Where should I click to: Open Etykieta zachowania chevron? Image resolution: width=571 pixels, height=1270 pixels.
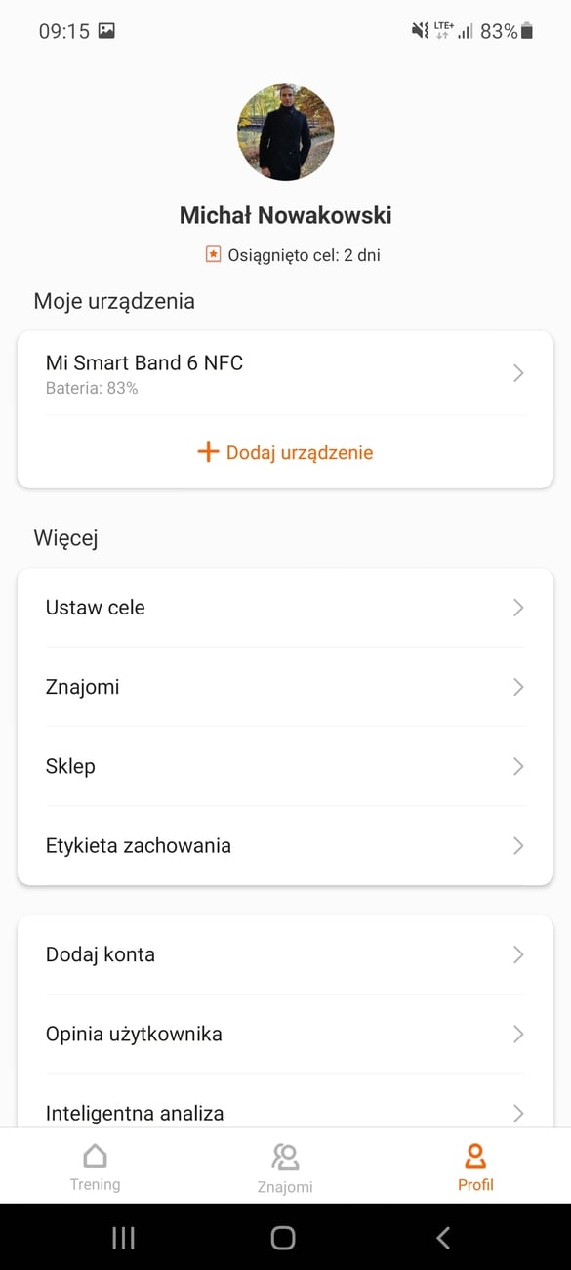518,845
